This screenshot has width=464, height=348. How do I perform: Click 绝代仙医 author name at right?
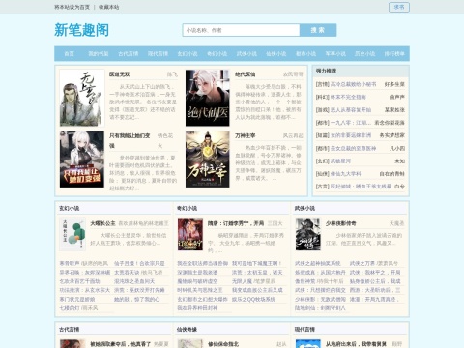coord(293,74)
